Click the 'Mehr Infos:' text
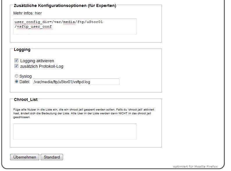231x171 pixels. point(23,13)
